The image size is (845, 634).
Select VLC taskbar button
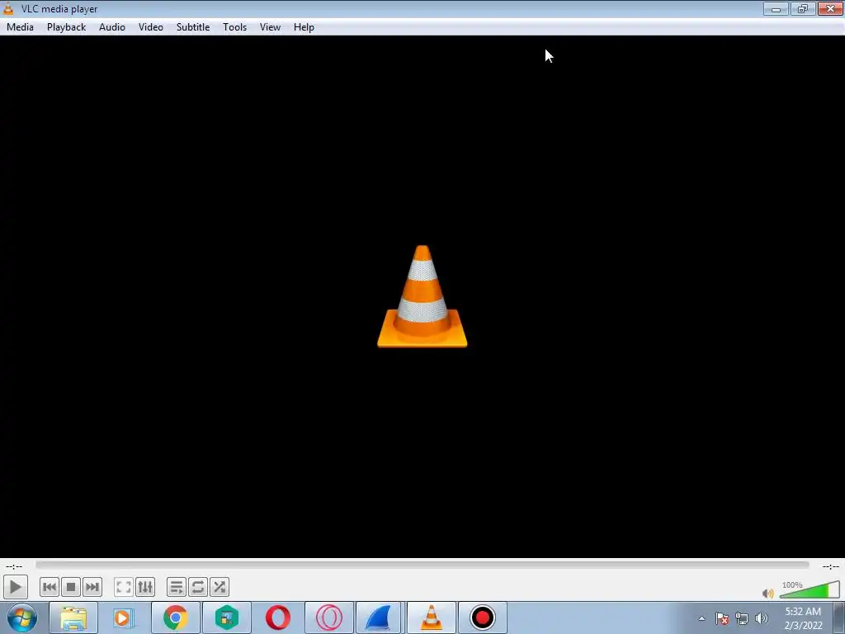(431, 617)
